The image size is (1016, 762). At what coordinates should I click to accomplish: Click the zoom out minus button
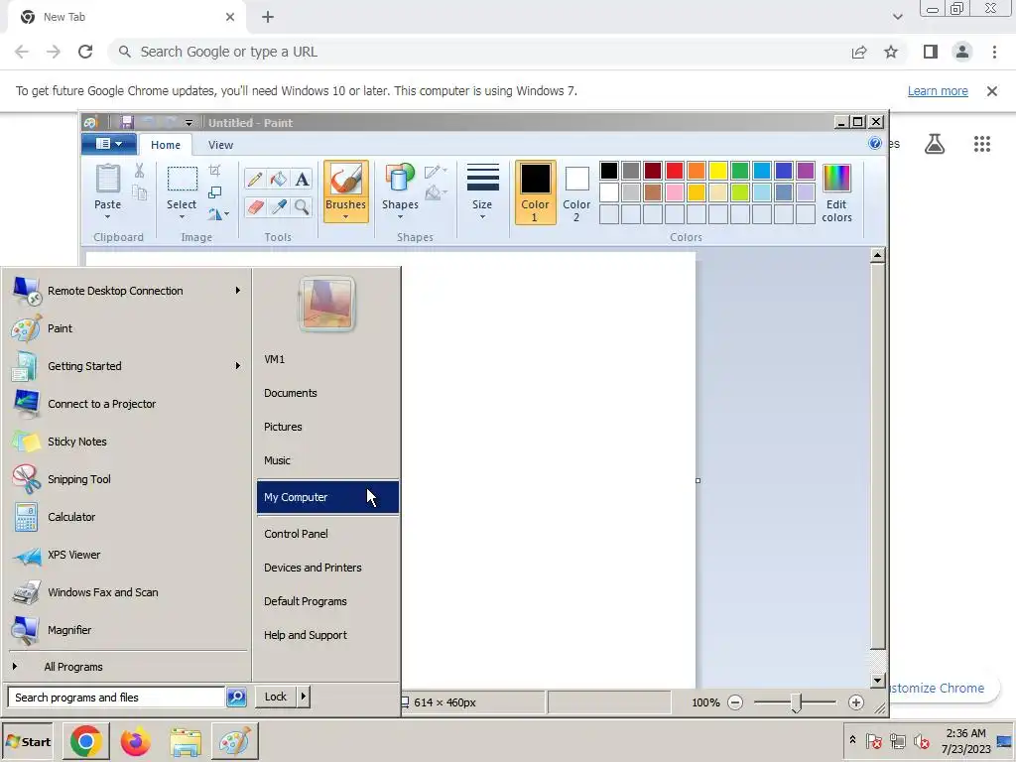[x=735, y=702]
